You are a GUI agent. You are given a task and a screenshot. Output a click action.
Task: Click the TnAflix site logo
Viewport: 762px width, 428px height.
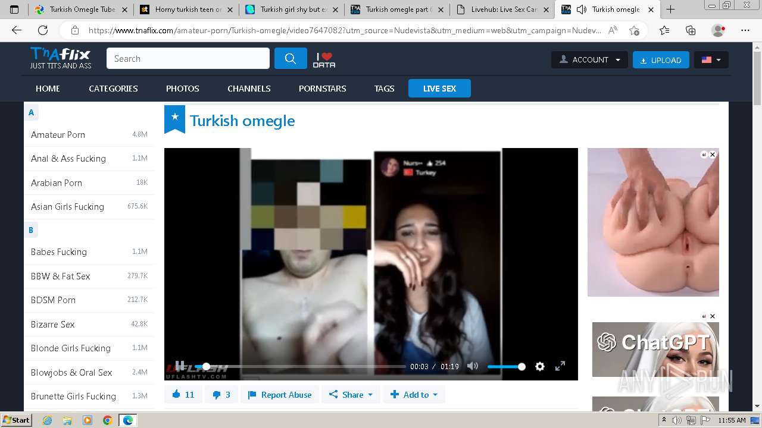pos(61,58)
